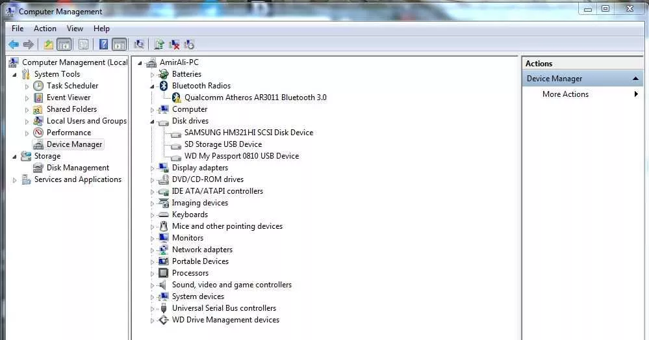Image resolution: width=649 pixels, height=340 pixels.
Task: Click the Batteries category icon
Action: pyautogui.click(x=164, y=74)
